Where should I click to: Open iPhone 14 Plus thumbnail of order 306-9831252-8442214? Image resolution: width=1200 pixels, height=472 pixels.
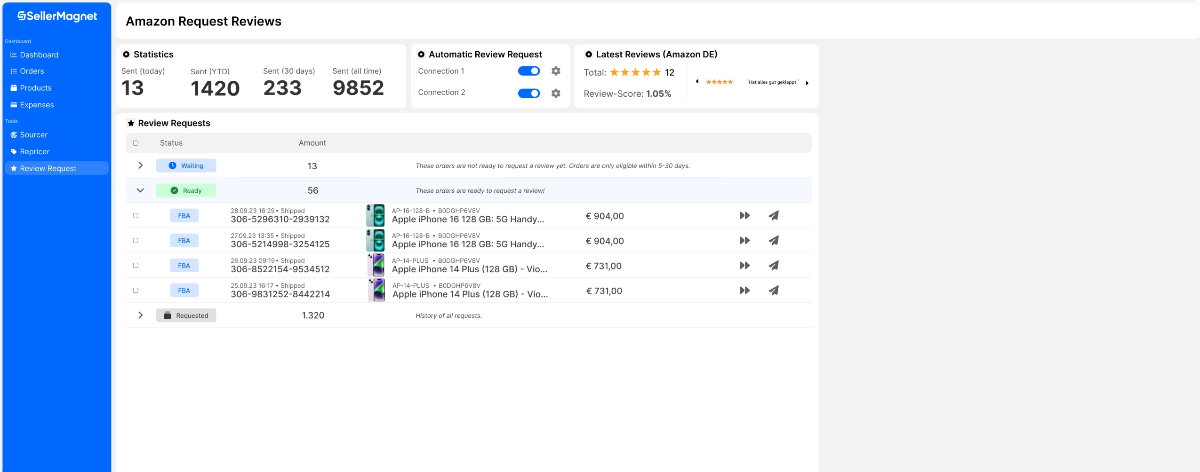[376, 290]
